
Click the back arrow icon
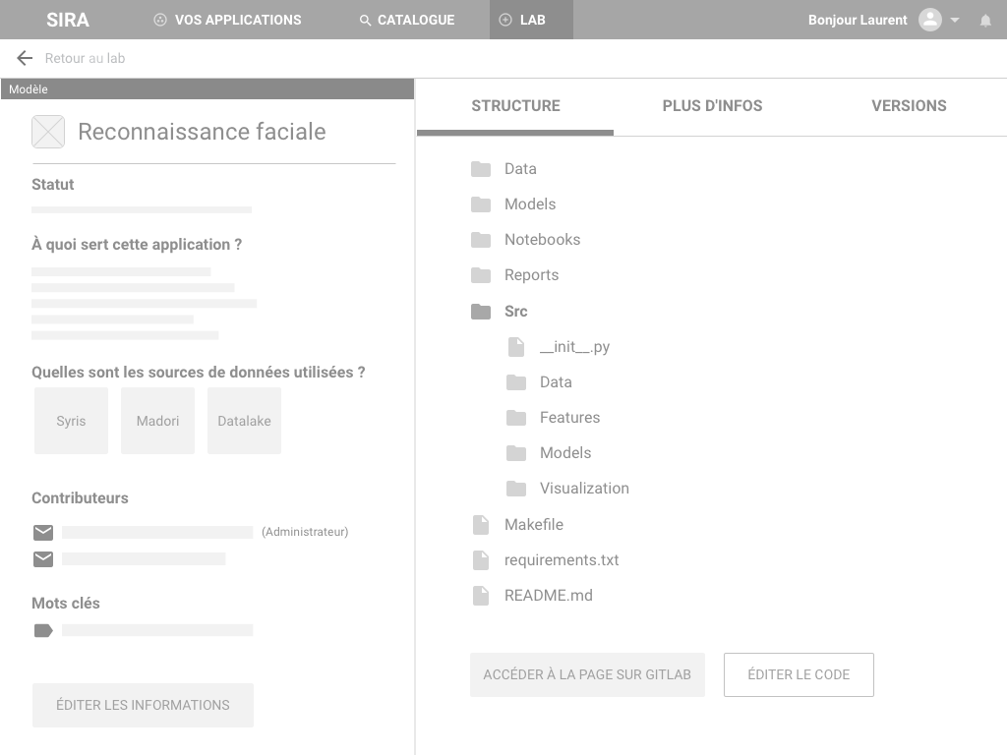[x=25, y=58]
